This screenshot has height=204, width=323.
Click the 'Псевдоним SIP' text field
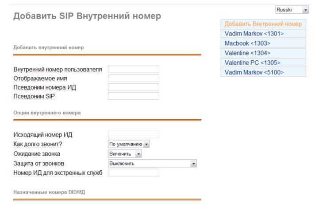click(x=134, y=96)
